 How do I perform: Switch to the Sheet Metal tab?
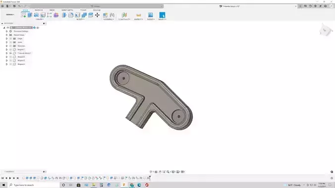click(67, 10)
